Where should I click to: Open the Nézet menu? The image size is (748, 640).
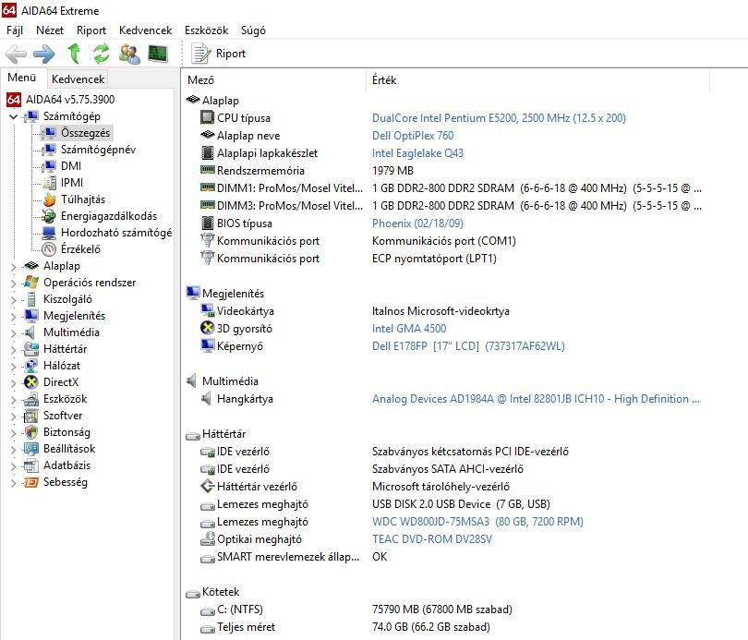(50, 30)
